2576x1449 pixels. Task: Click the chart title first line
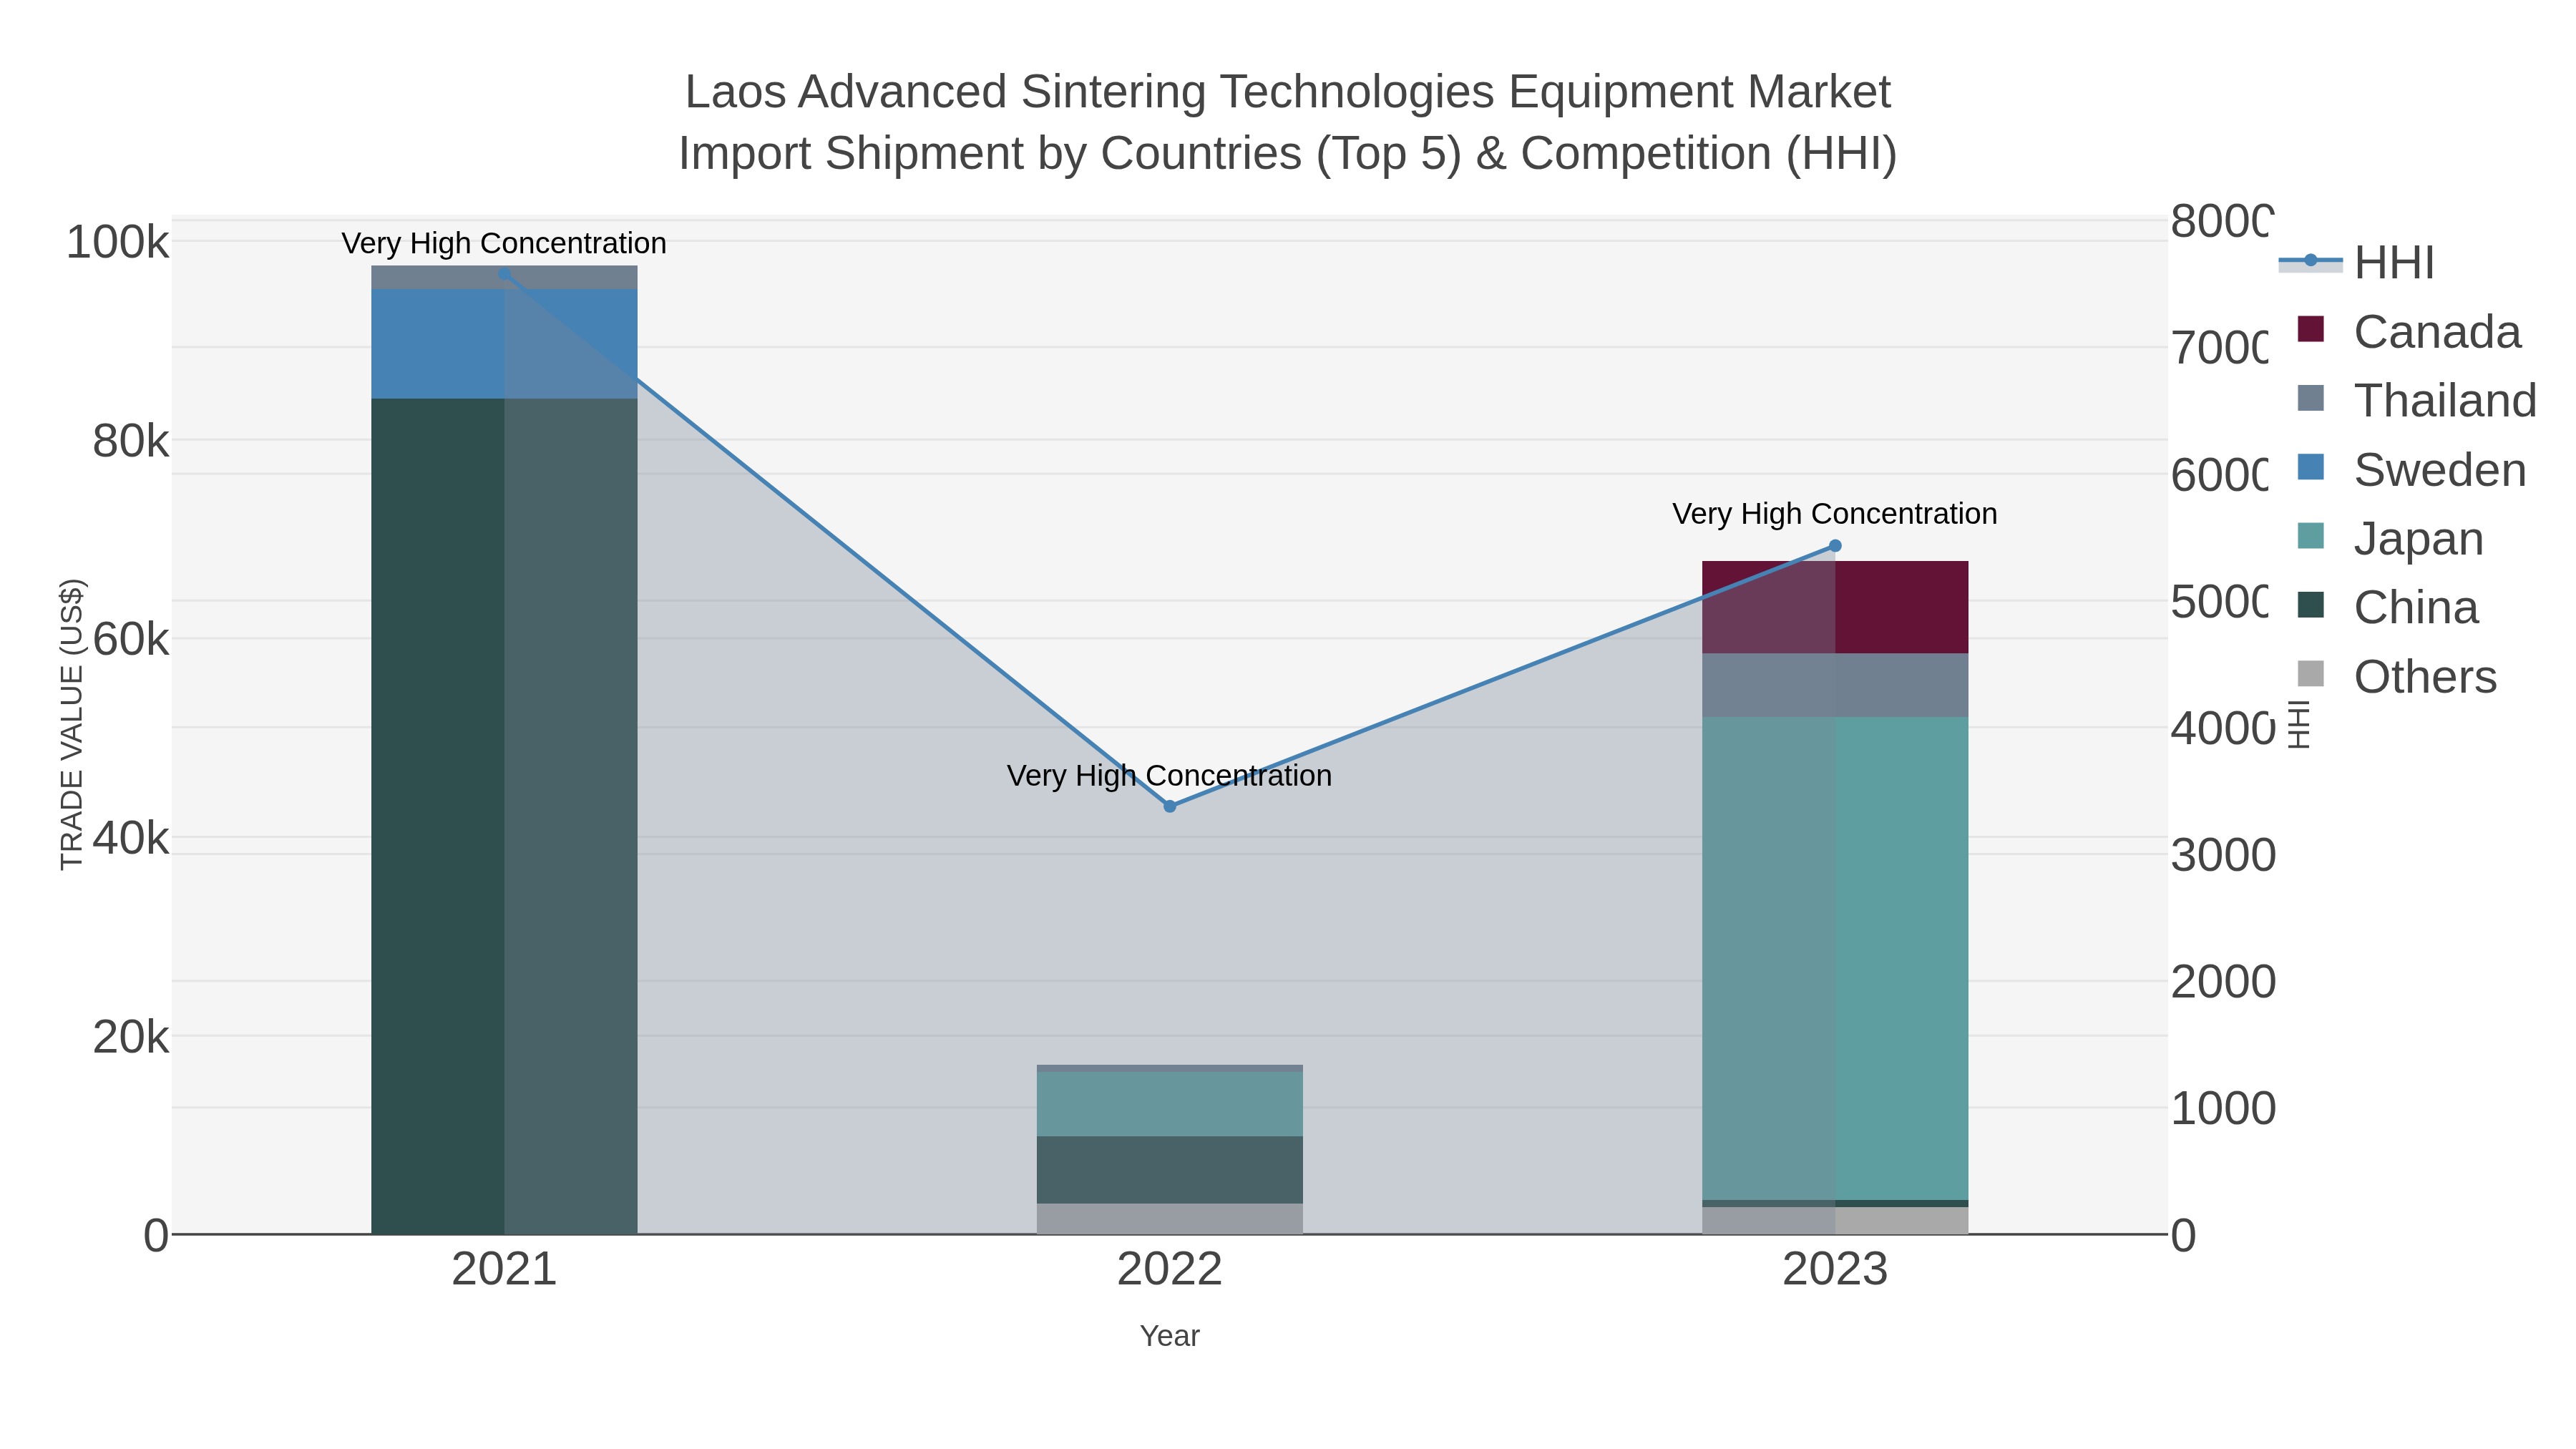pyautogui.click(x=1288, y=92)
